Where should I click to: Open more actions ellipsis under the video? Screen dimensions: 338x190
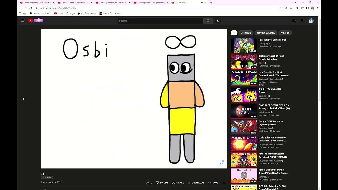(224, 183)
